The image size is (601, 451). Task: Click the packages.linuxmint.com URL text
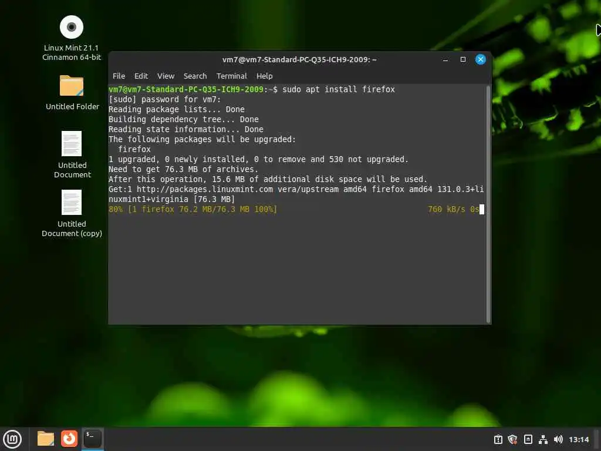205,189
